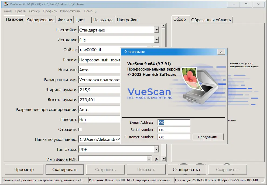Viewport: 267px width, 185px height.
Task: Click the scanner illustration in About dialog
Action: (x=200, y=85)
